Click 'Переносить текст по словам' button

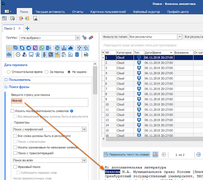tap(126, 154)
